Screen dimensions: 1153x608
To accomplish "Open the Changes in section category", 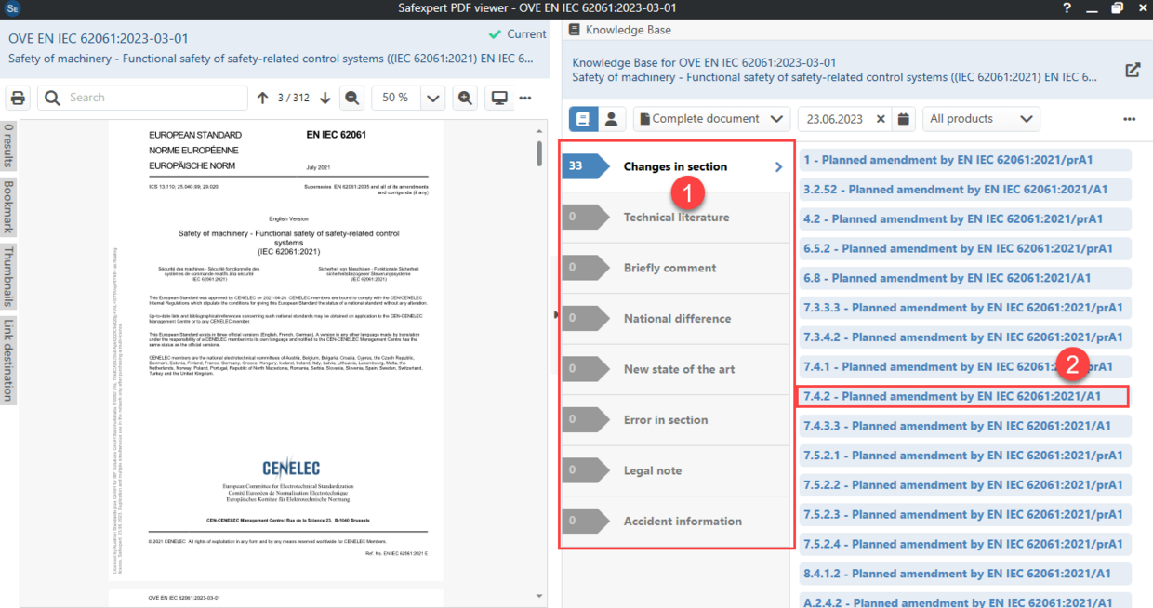I will (x=676, y=165).
